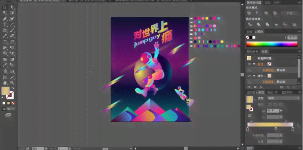Select the Artboard tool
The width and height of the screenshot is (303, 150).
point(5,77)
